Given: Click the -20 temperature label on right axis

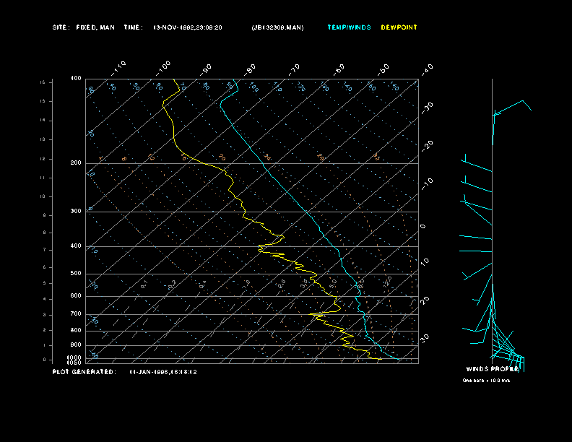Looking at the screenshot, I should (x=427, y=146).
